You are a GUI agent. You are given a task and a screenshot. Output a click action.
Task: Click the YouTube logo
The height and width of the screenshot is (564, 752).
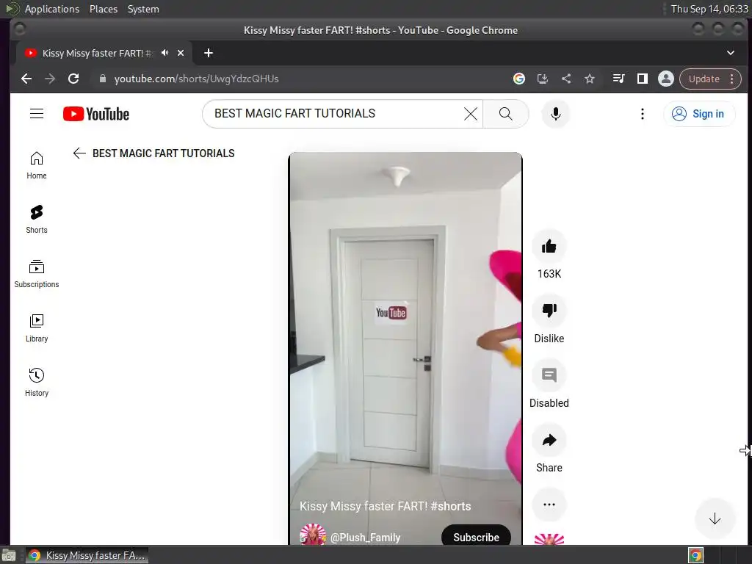tap(96, 114)
